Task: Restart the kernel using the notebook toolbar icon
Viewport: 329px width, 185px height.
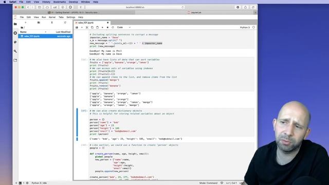Action: click(113, 27)
